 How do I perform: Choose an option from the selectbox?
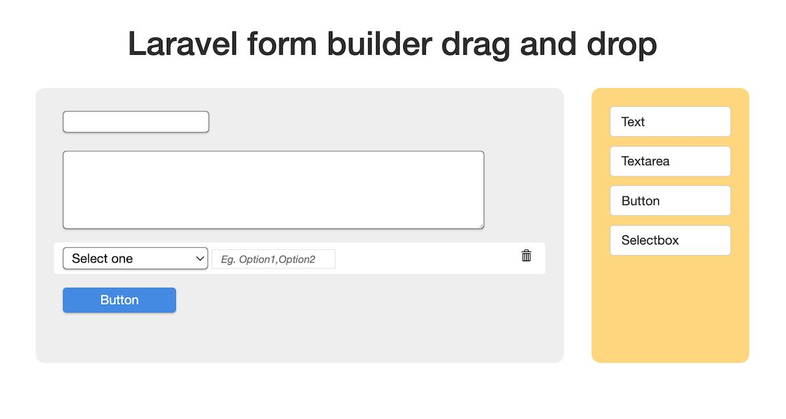[135, 258]
